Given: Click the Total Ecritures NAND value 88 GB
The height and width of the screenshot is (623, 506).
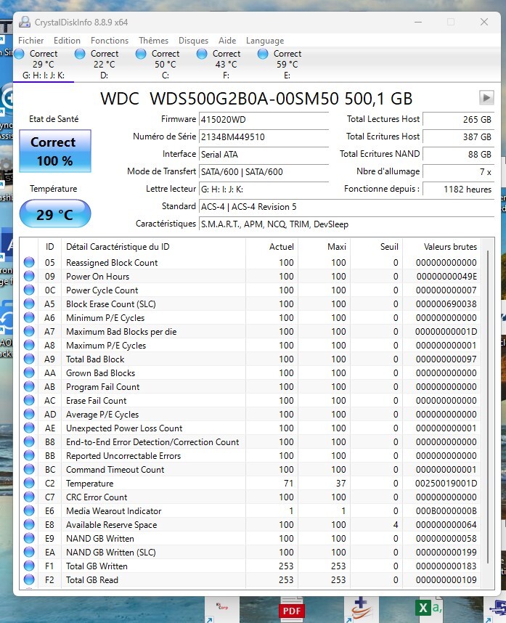Looking at the screenshot, I should (458, 155).
